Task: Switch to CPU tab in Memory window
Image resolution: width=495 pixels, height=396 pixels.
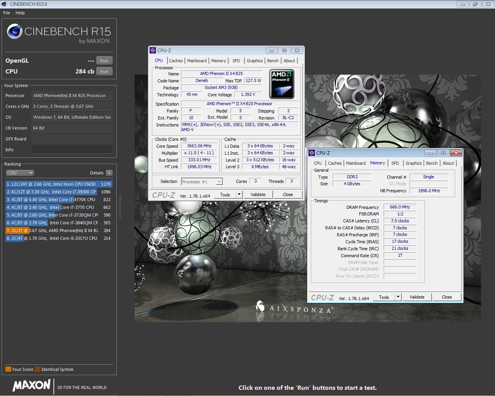Action: [x=318, y=163]
